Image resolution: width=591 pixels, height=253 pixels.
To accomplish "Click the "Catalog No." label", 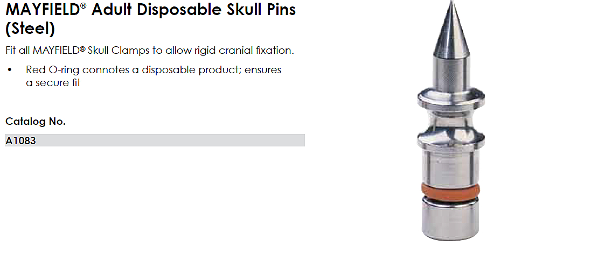I will point(36,121).
